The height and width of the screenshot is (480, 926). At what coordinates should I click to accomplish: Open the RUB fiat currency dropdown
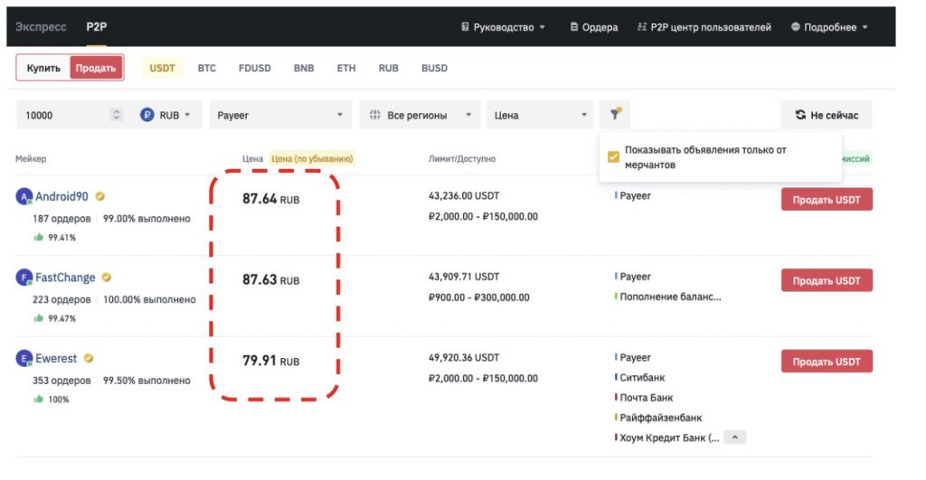[165, 115]
